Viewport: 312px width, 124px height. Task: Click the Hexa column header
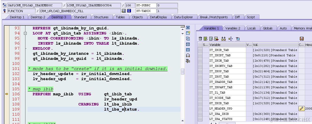[x=308, y=45]
